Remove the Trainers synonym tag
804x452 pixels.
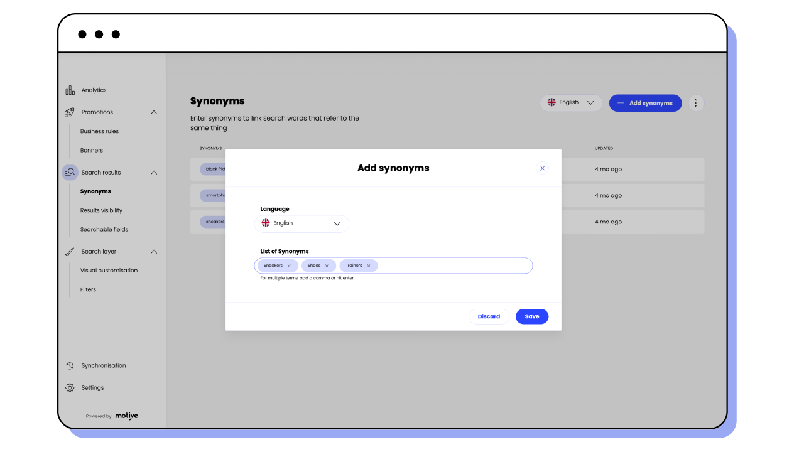tap(369, 265)
